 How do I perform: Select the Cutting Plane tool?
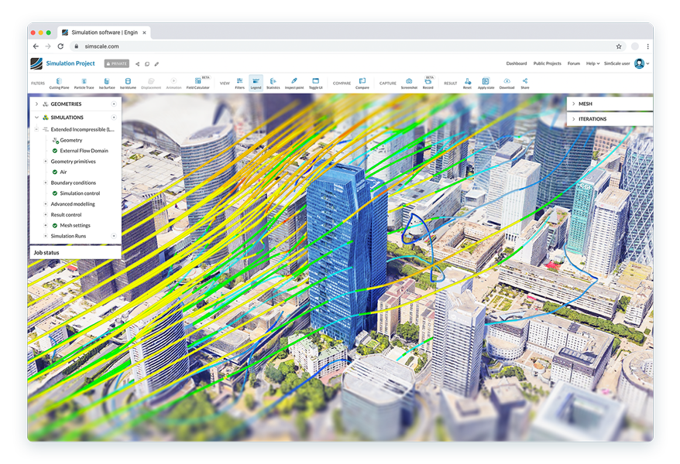(57, 84)
